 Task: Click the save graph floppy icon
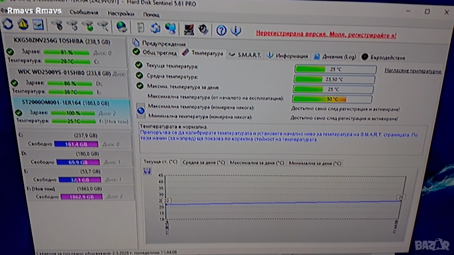[x=147, y=171]
